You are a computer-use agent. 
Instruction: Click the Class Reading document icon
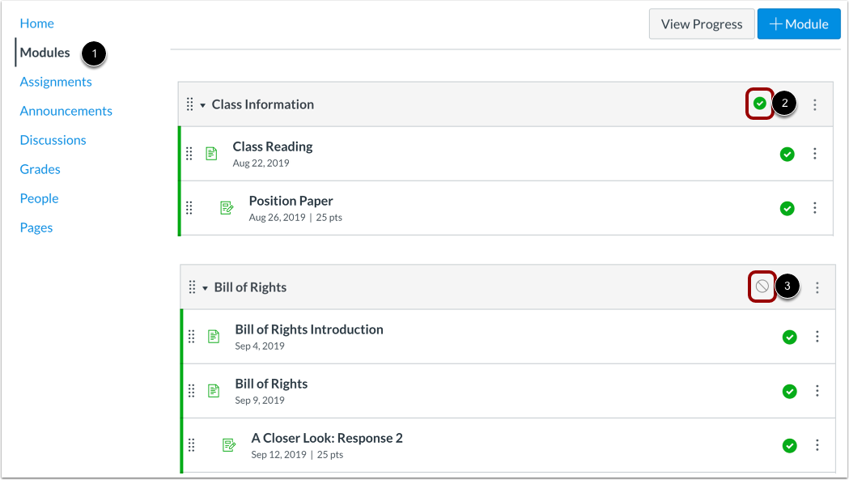[212, 152]
